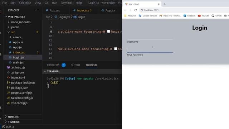The height and width of the screenshot is (129, 229).
Task: Open the OUTPUT panel tab
Action: click(x=75, y=65)
